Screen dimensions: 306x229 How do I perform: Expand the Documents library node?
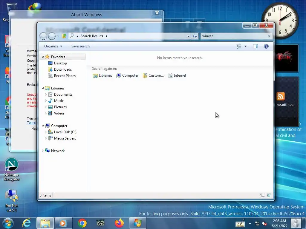pyautogui.click(x=46, y=95)
